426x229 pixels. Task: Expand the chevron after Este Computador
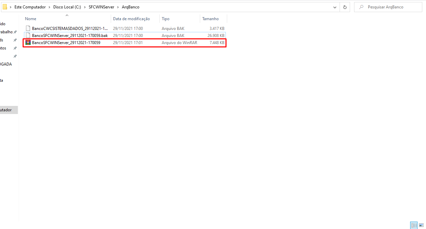[49, 7]
